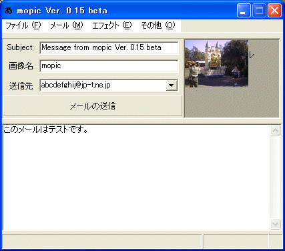This screenshot has width=285, height=251.
Task: Click the Subject: label
Action: tap(20, 47)
